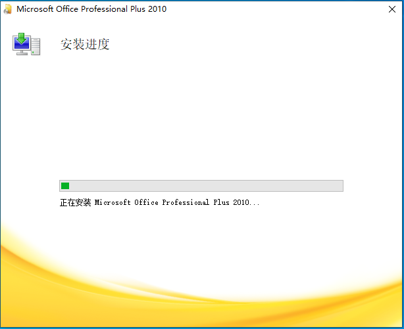Click the word "Microsoft" in the title bar
Image resolution: width=404 pixels, height=329 pixels.
click(x=35, y=9)
